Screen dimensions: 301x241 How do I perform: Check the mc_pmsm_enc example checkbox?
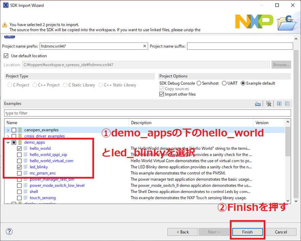click(19, 173)
